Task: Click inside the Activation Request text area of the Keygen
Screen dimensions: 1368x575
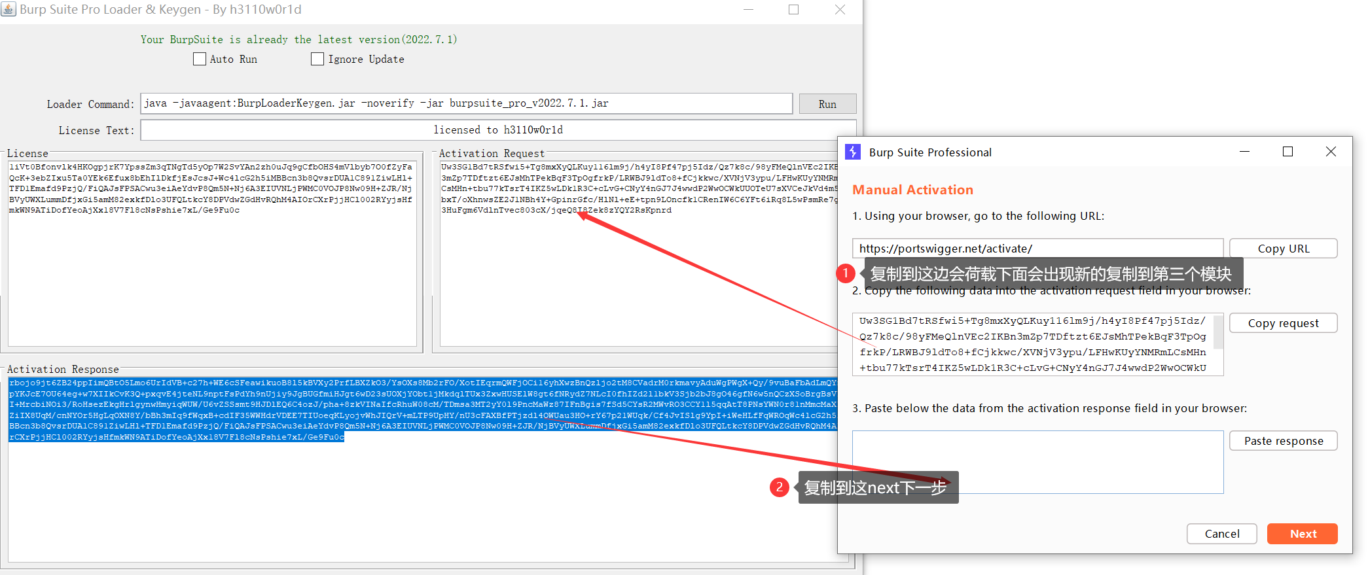Action: [638, 254]
